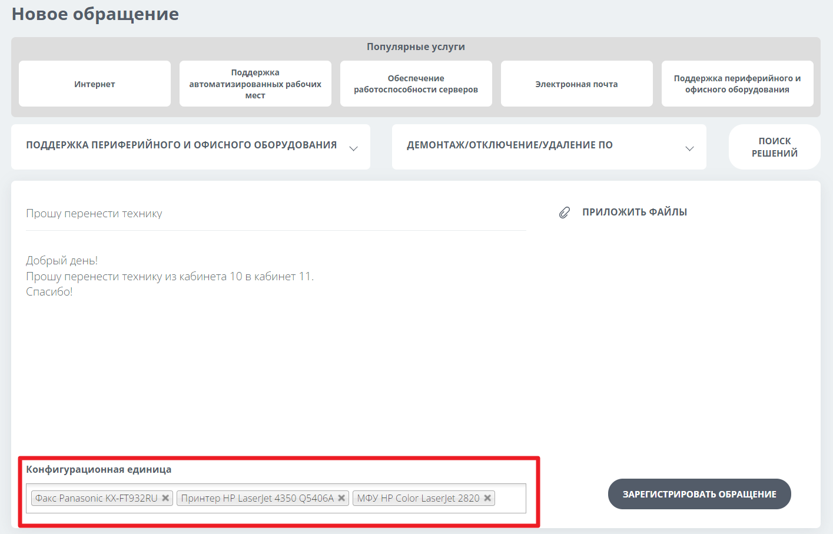Click the Добрый день! line
This screenshot has width=833, height=534.
[x=62, y=261]
